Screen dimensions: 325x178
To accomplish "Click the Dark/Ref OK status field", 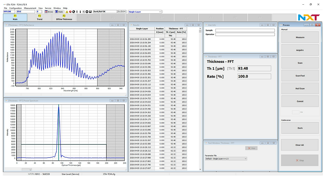I will point(105,12).
